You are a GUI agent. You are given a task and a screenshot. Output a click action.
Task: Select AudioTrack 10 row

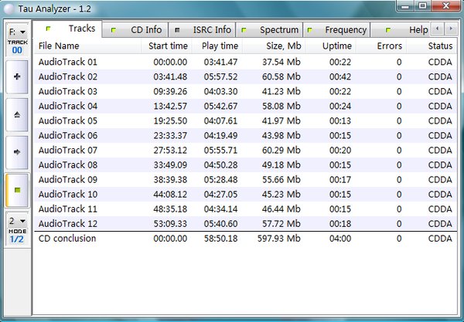coord(245,195)
